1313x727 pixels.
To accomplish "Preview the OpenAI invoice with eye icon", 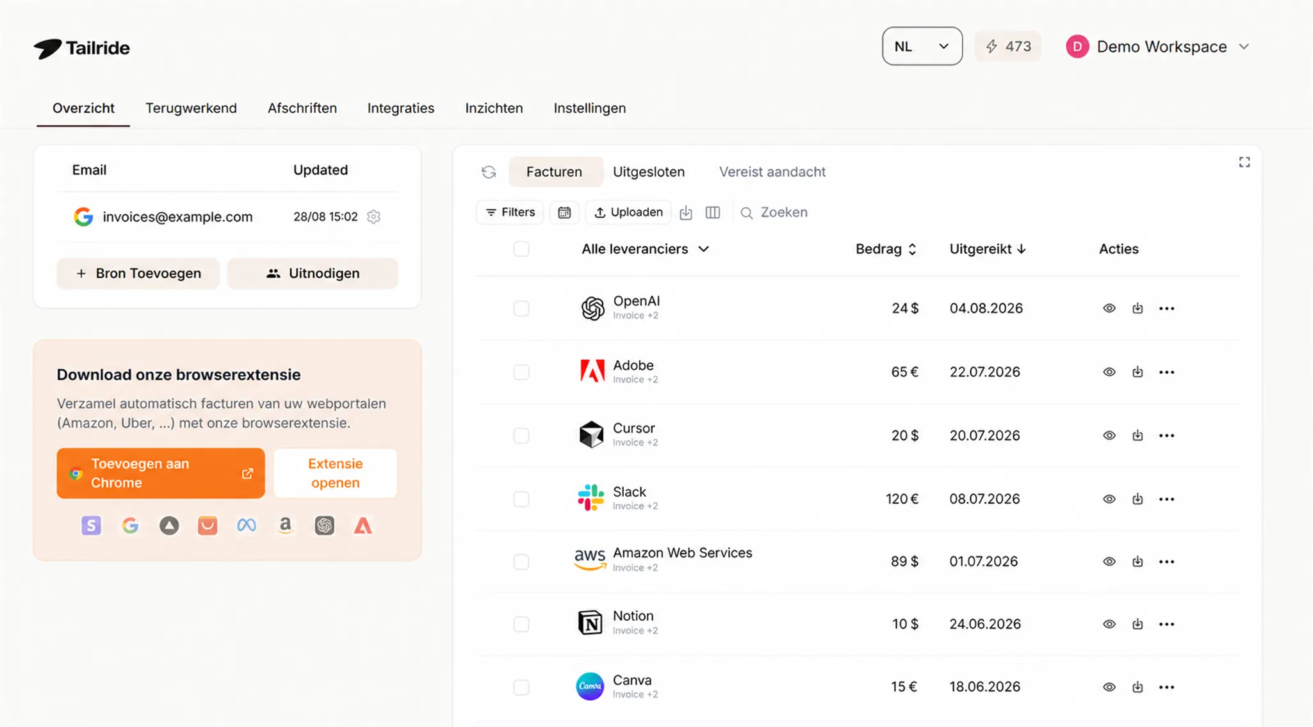I will (1109, 308).
